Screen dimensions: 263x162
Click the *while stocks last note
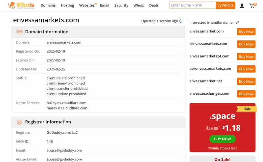tap(223, 148)
